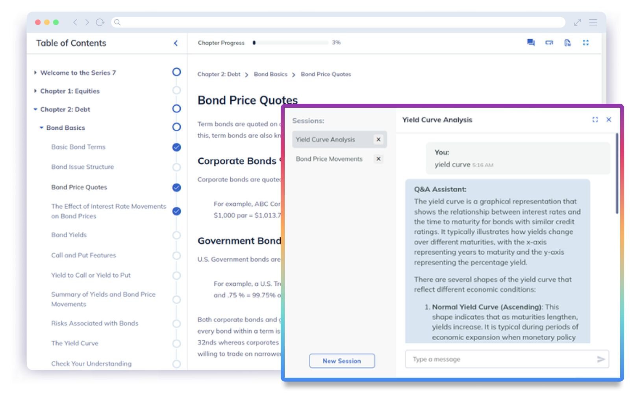
Task: Click the send message arrow icon
Action: (x=600, y=359)
